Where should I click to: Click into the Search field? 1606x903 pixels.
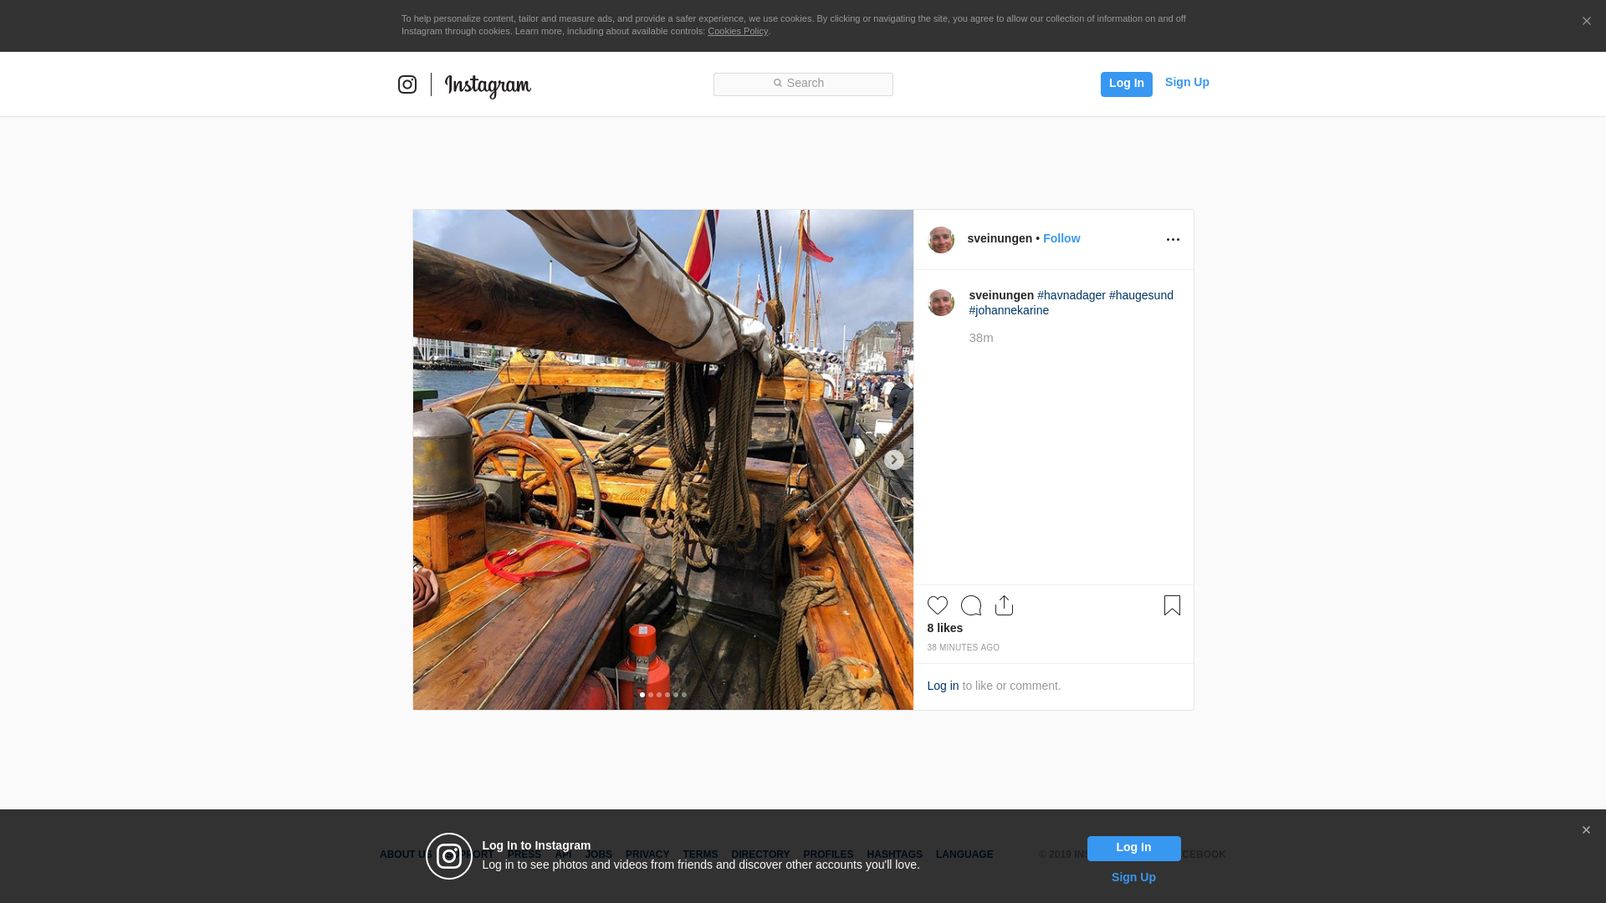[803, 84]
